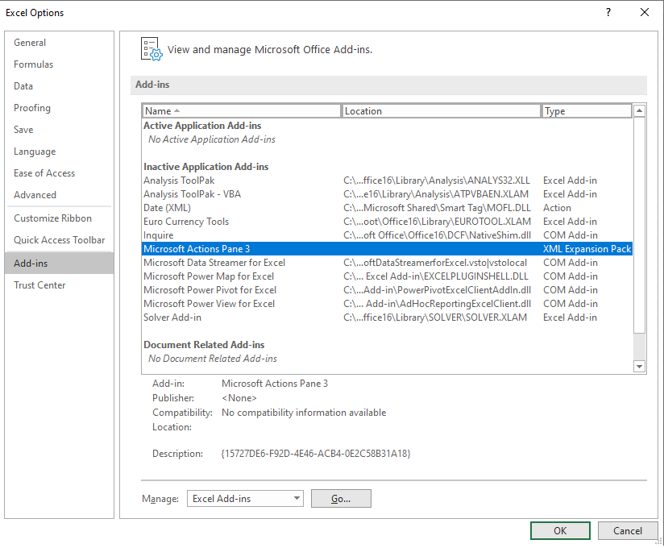Click Active Application Add-ins heading

pos(202,126)
